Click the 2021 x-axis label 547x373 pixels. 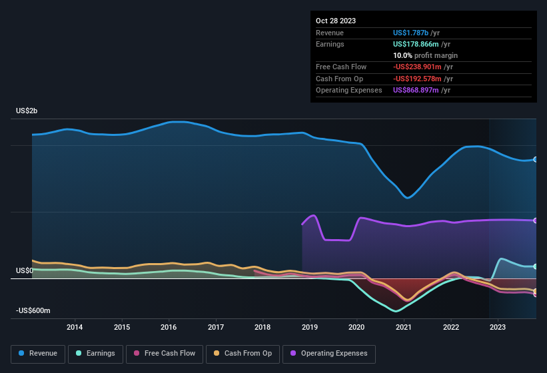tap(404, 327)
